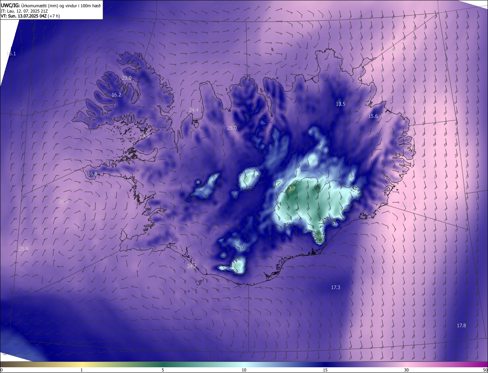488x373 pixels.
Task: Click the 25.0 value label
Action: (232, 128)
